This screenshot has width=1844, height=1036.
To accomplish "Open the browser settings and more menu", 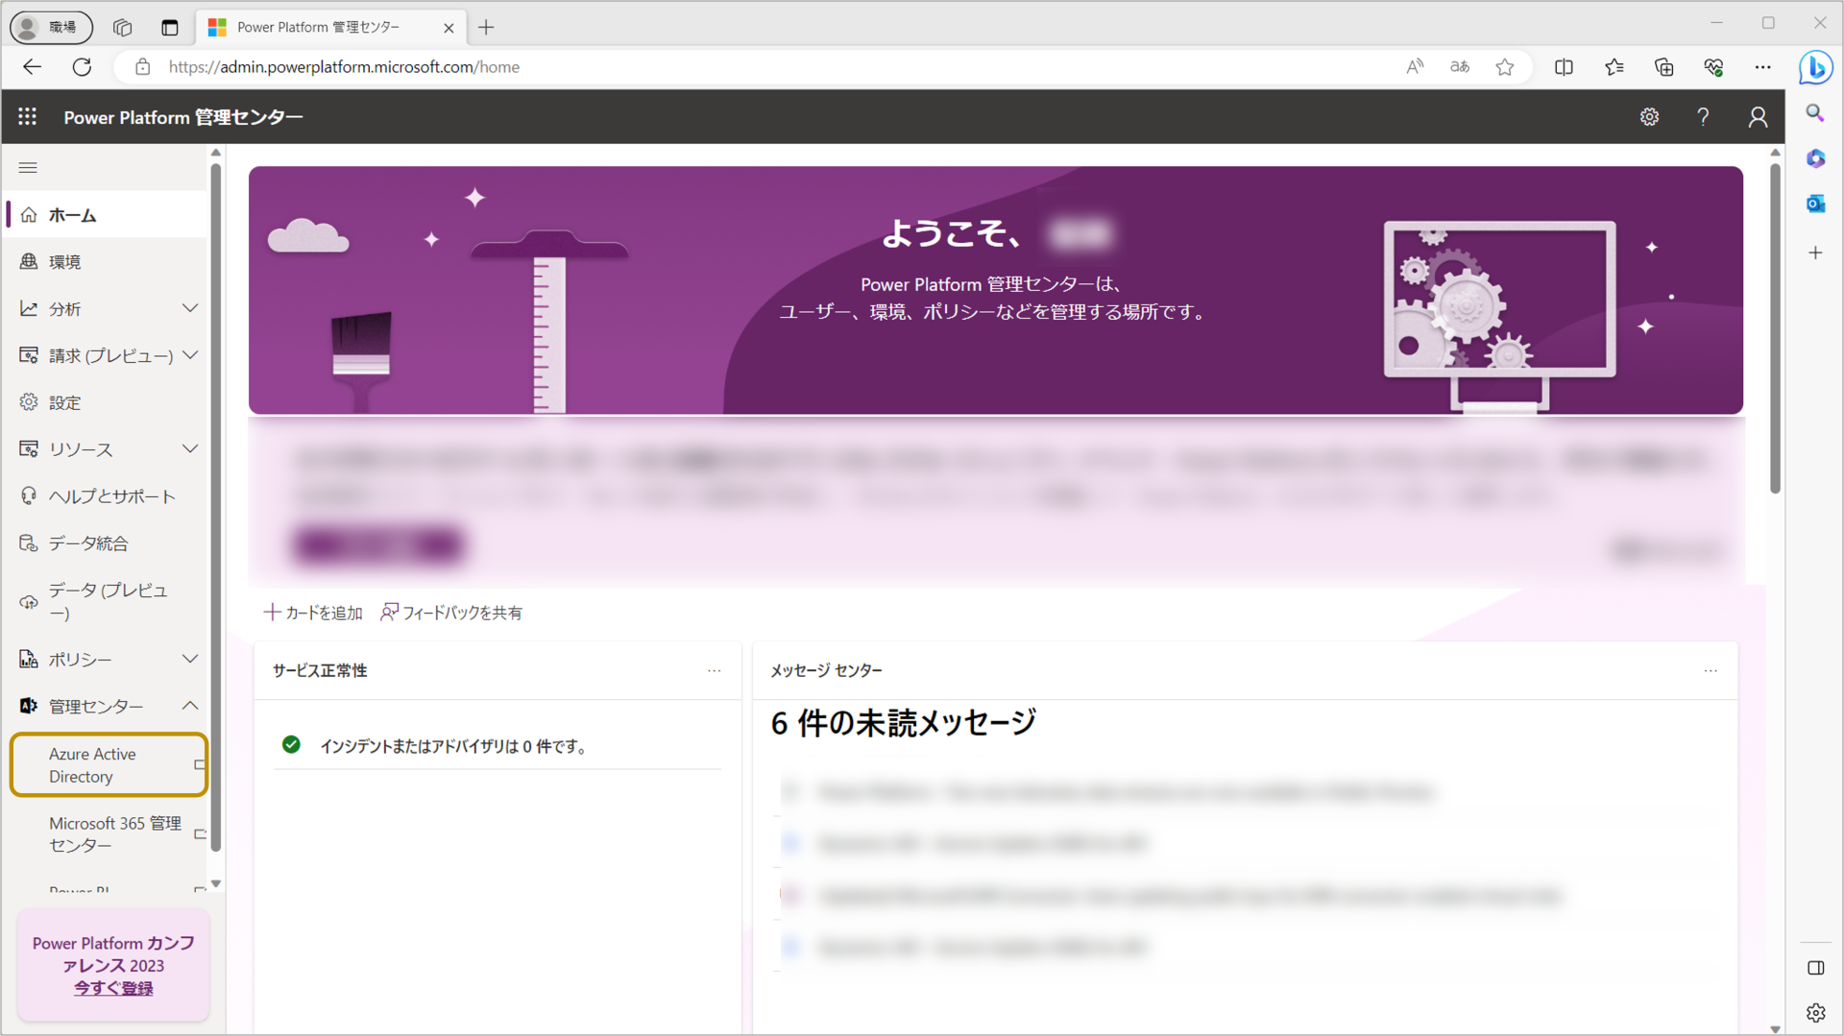I will [x=1762, y=66].
